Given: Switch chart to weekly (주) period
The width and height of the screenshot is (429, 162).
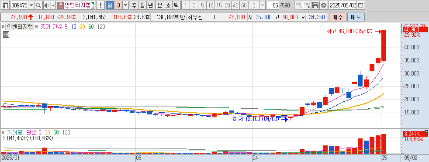Looking at the screenshot, I should coord(134,5).
